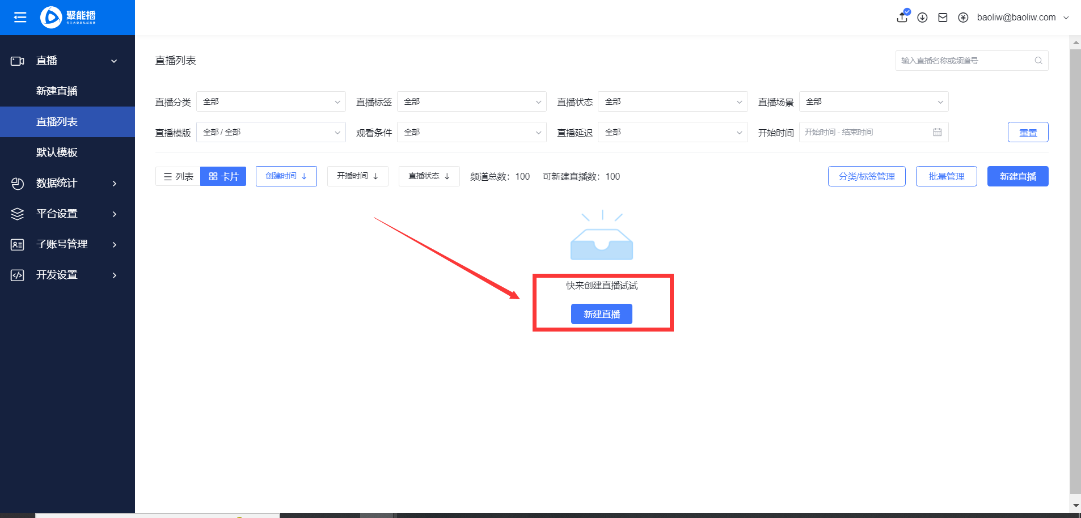Image resolution: width=1081 pixels, height=518 pixels.
Task: Switch to 卡片 card view
Action: (x=223, y=176)
